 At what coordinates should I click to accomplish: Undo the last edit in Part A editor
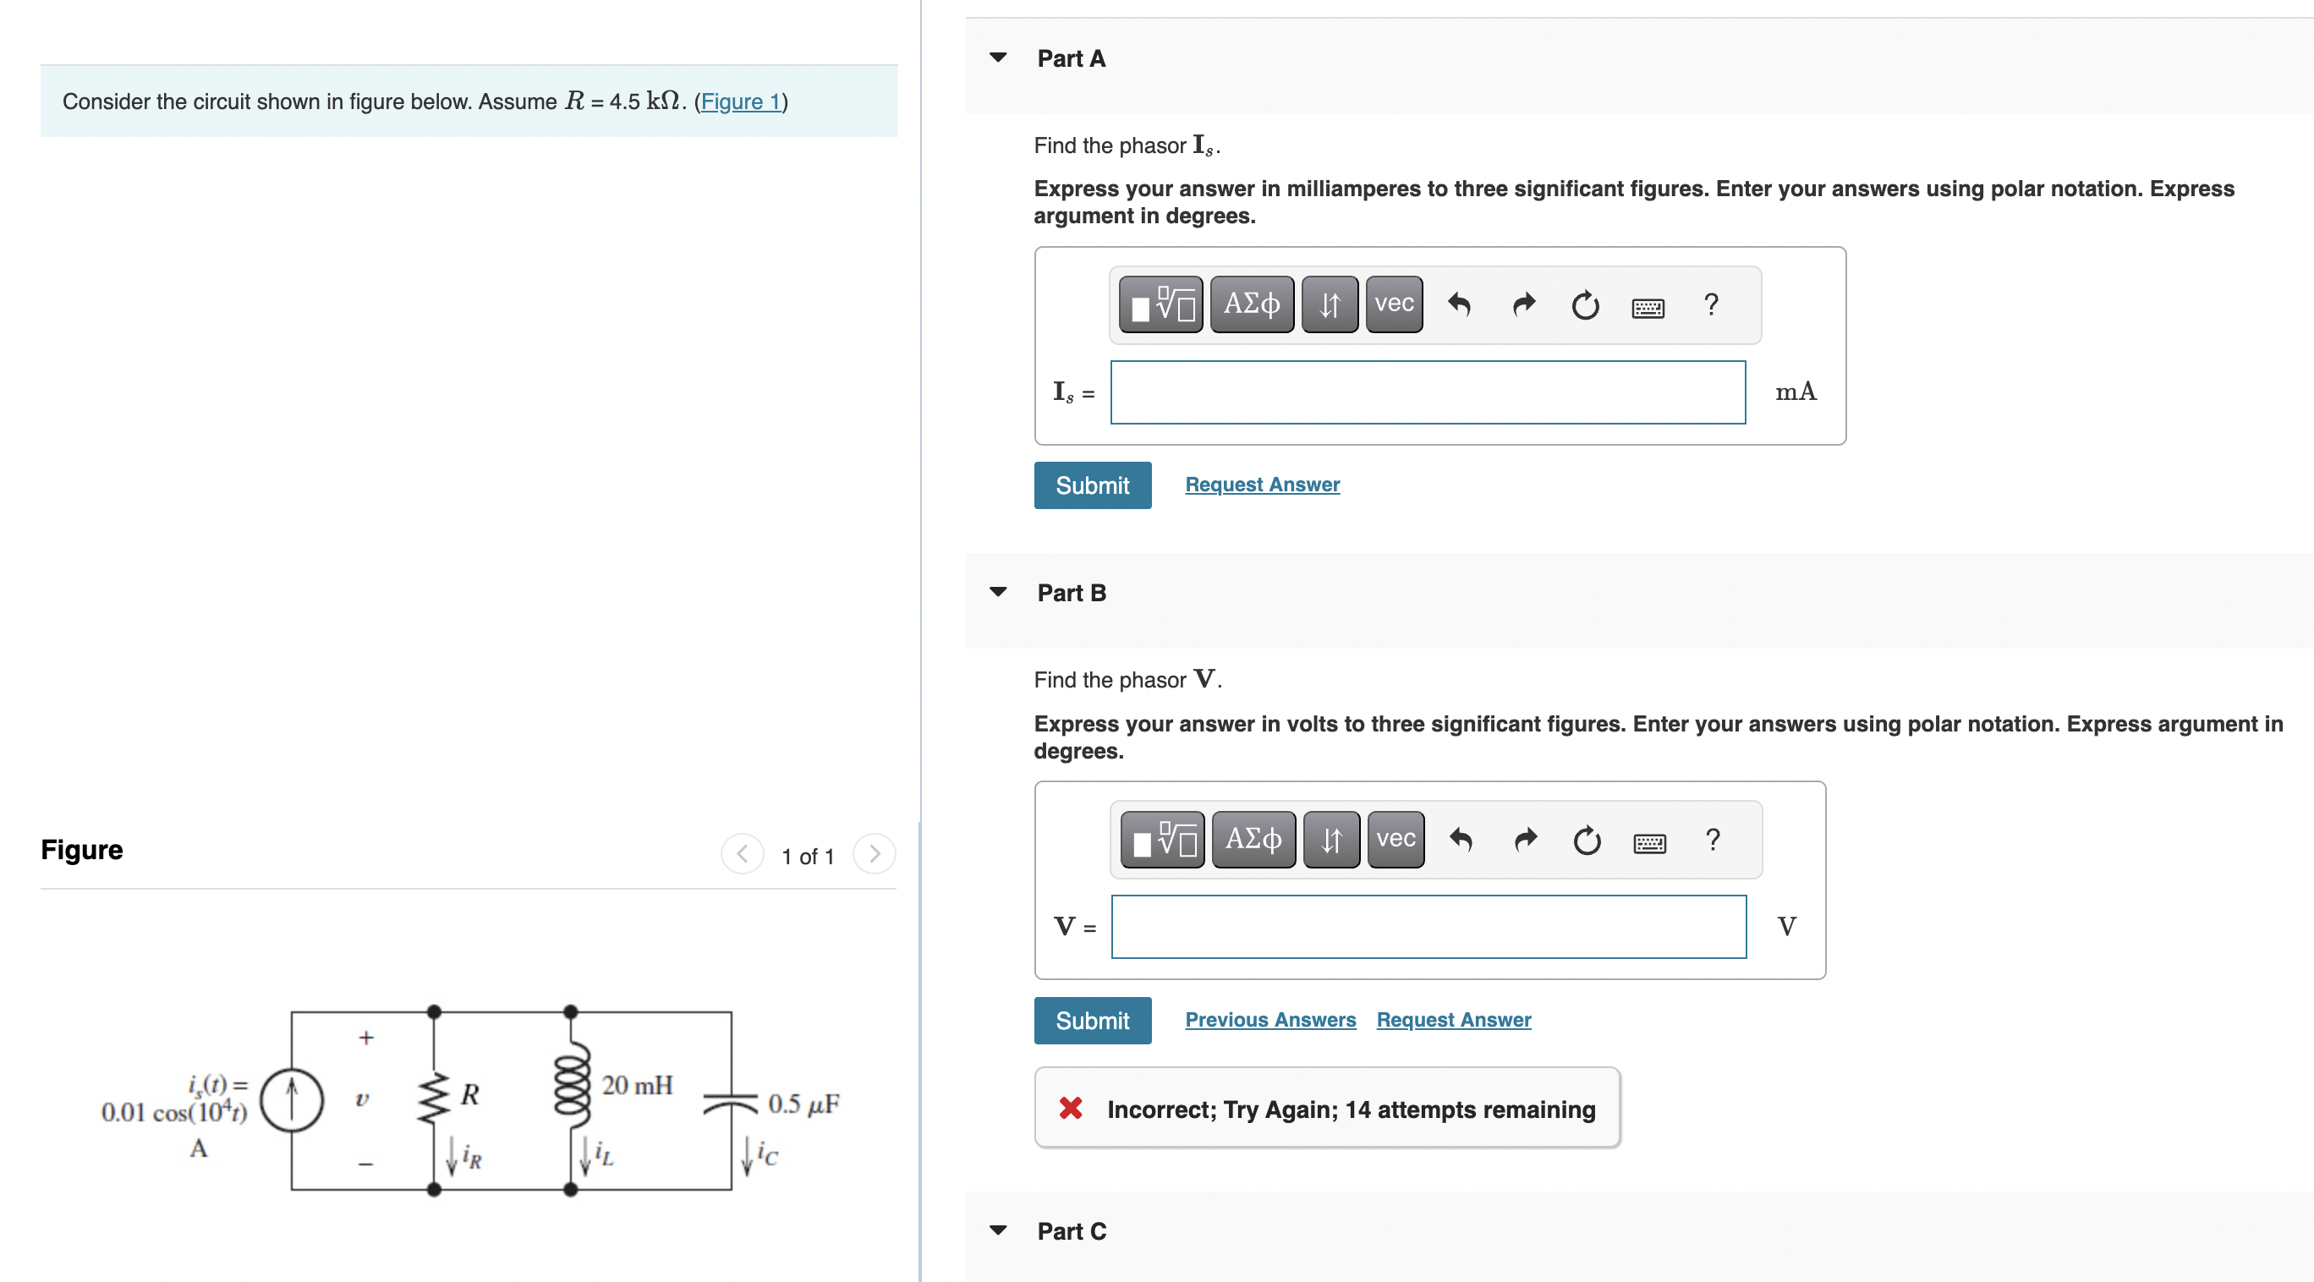tap(1460, 304)
